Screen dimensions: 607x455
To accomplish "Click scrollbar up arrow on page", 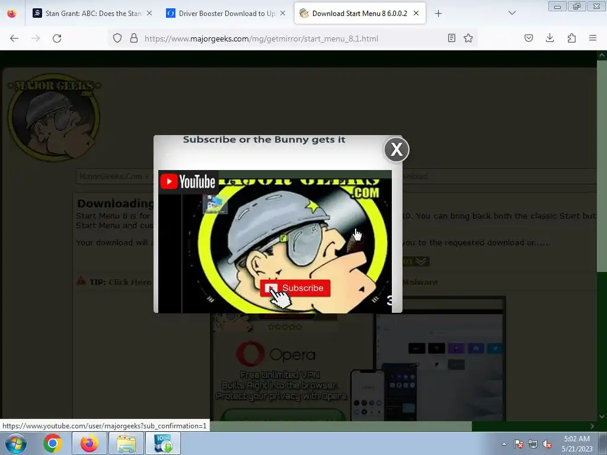I will (x=602, y=55).
